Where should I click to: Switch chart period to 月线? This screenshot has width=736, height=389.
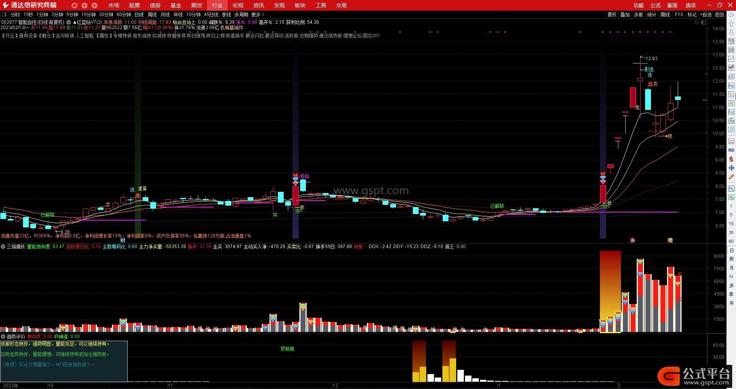pos(165,15)
